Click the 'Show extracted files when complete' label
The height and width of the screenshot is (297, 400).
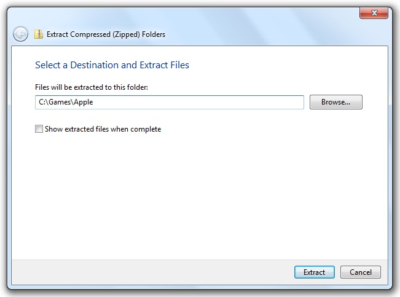(103, 129)
